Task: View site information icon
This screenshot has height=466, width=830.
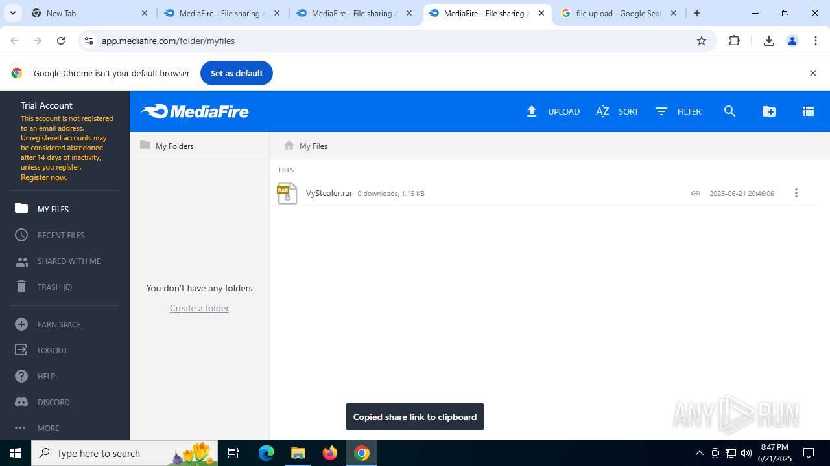Action: tap(89, 41)
